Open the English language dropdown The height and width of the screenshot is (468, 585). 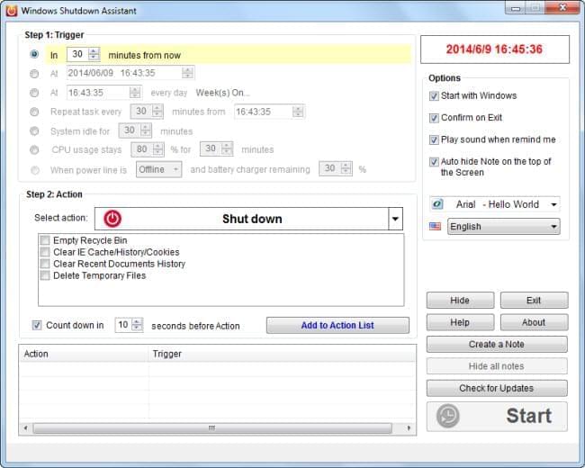pyautogui.click(x=504, y=227)
